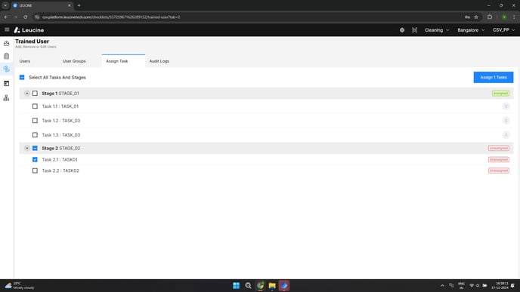Open the calendar icon in left sidebar
Screen dimensions: 520x292
(6, 84)
